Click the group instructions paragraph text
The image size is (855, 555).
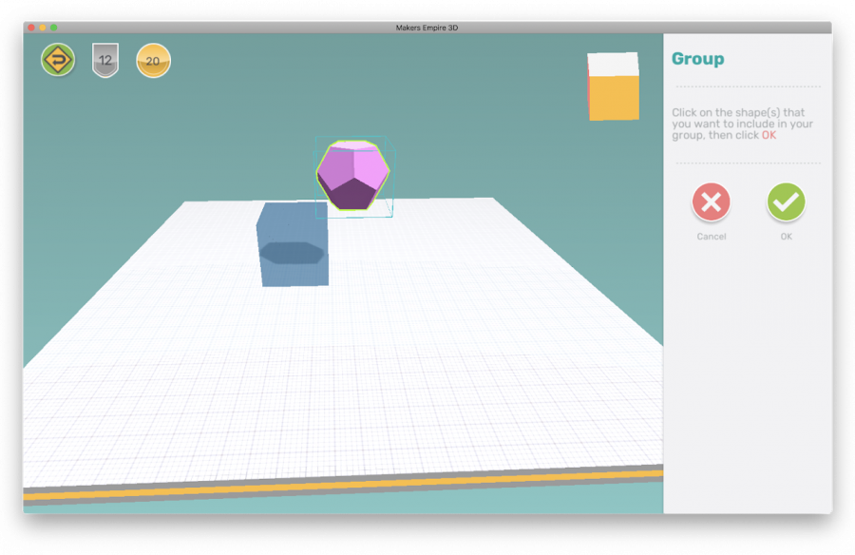[x=728, y=124]
